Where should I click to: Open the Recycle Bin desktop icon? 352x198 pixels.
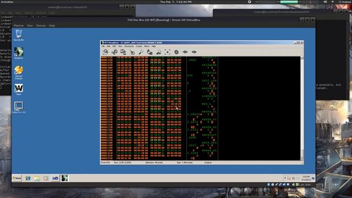pos(19,35)
